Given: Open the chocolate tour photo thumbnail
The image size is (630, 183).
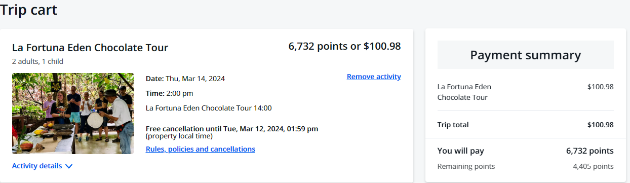Looking at the screenshot, I should 73,114.
